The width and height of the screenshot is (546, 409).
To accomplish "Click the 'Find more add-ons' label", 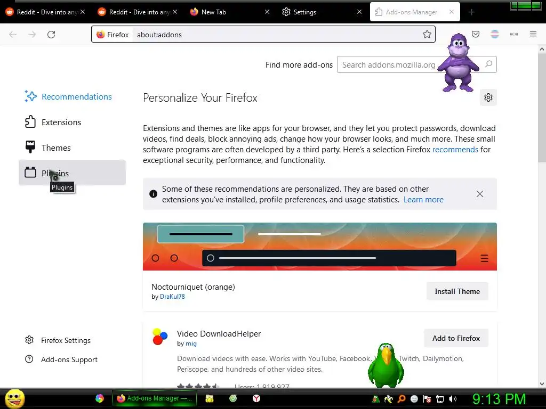I will pos(299,64).
